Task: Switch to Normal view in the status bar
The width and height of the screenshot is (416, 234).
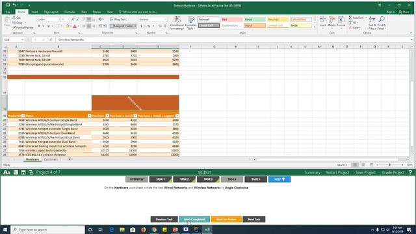Action: (x=355, y=164)
